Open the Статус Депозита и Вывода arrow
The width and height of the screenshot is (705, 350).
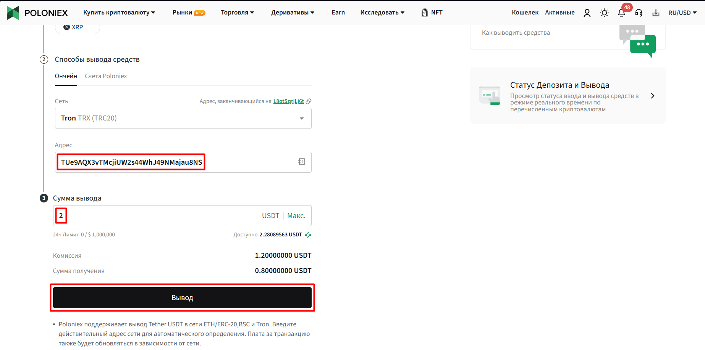point(653,96)
